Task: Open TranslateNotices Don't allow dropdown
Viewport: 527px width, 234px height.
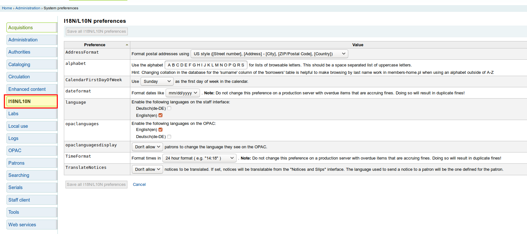Action: pyautogui.click(x=147, y=169)
